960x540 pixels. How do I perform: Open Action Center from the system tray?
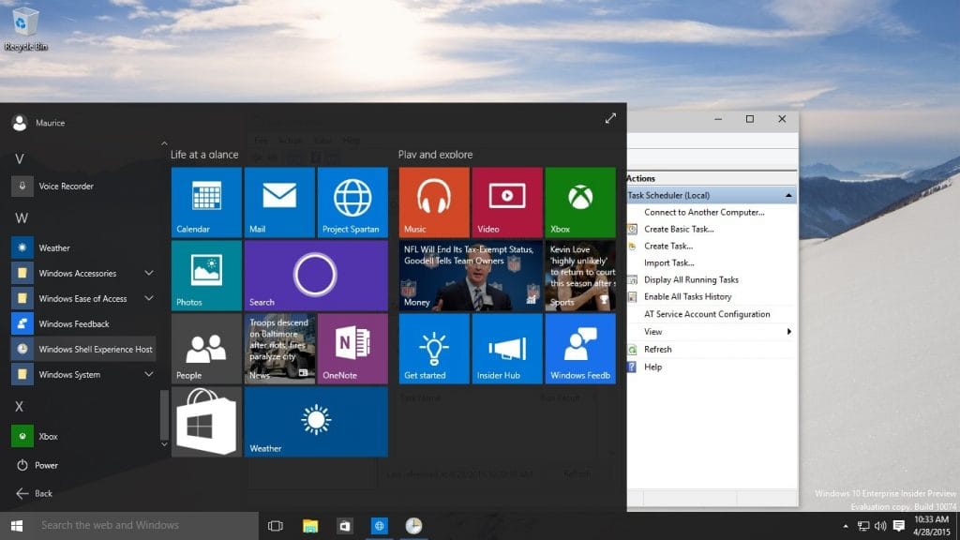(x=898, y=525)
